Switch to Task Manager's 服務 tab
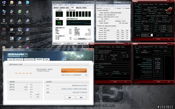175x109 pixels. 68,8
